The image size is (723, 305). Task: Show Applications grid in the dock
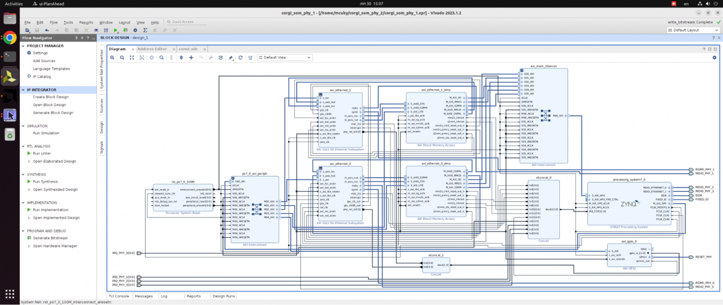coord(10,294)
